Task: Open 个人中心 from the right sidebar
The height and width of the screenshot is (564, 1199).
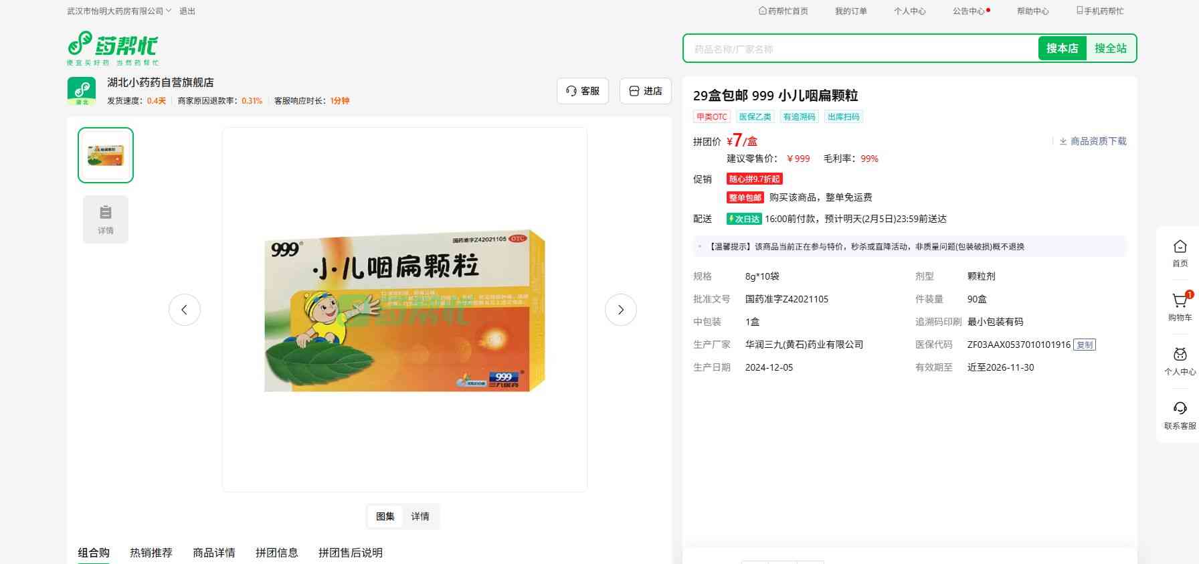Action: click(1180, 356)
